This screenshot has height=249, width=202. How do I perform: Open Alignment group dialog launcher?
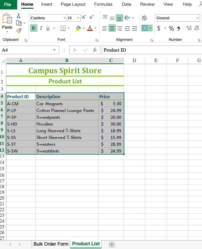pos(151,40)
